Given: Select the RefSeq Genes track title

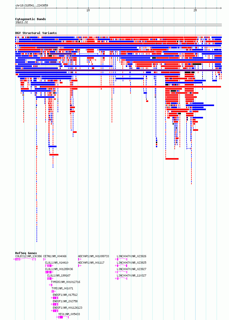Looking at the screenshot, I should pos(26,253).
